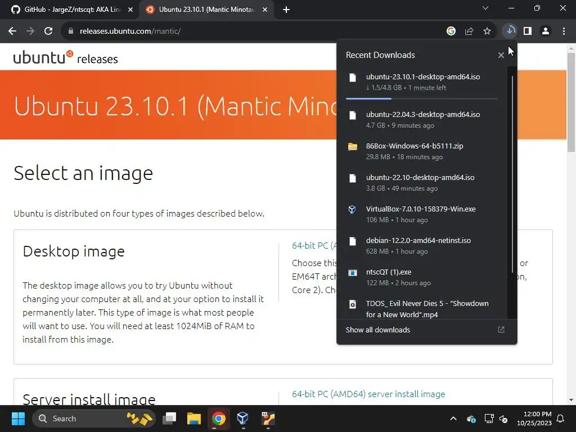Open the OneDrive cloud tray icon
The width and height of the screenshot is (576, 432).
pyautogui.click(x=471, y=418)
